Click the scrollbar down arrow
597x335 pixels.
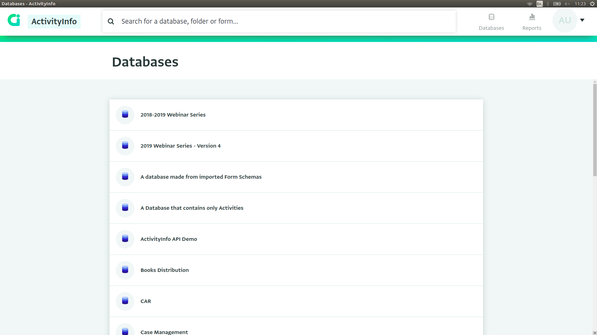[595, 333]
